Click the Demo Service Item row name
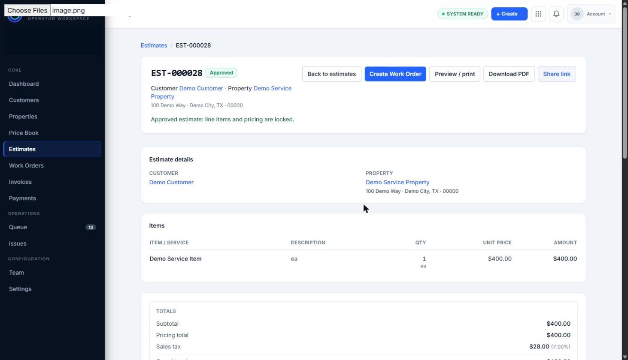Image resolution: width=628 pixels, height=360 pixels. click(x=176, y=258)
